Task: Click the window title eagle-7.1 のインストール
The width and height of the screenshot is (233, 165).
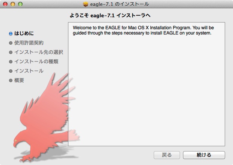Action: point(120,4)
